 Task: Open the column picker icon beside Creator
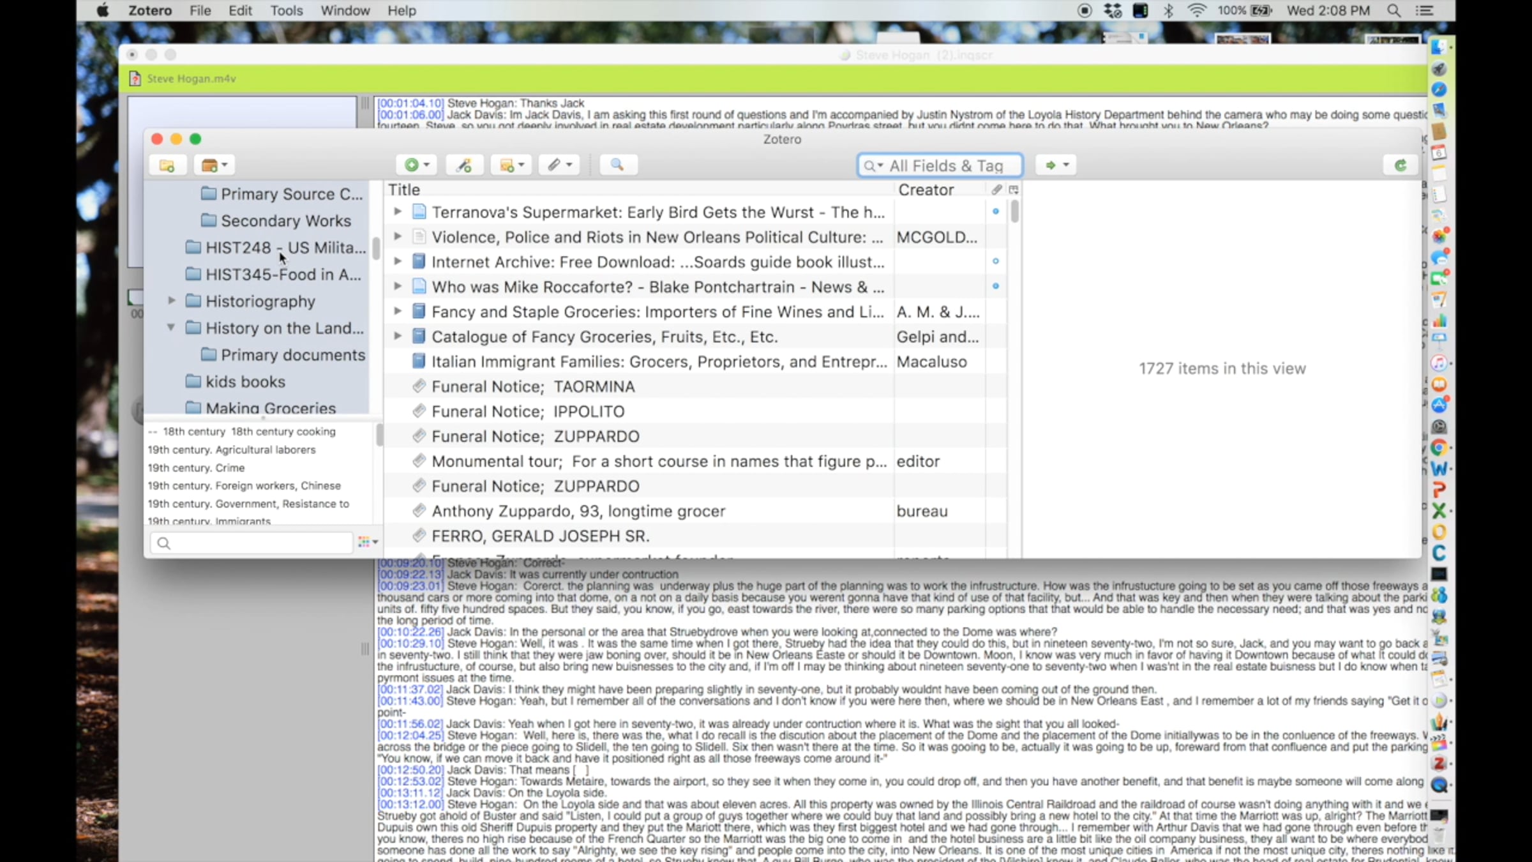click(1014, 190)
